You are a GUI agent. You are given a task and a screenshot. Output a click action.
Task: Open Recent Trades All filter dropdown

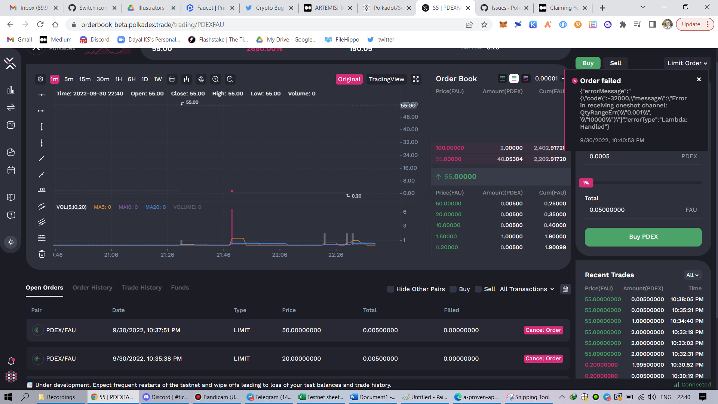tap(692, 275)
